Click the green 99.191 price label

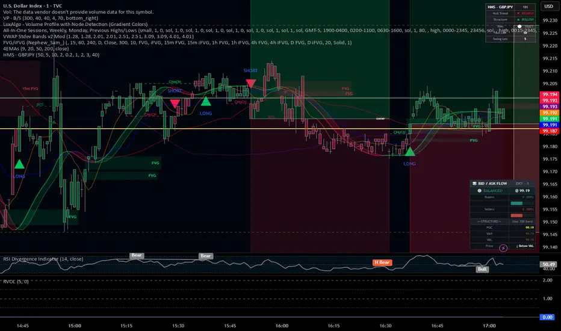[550, 119]
